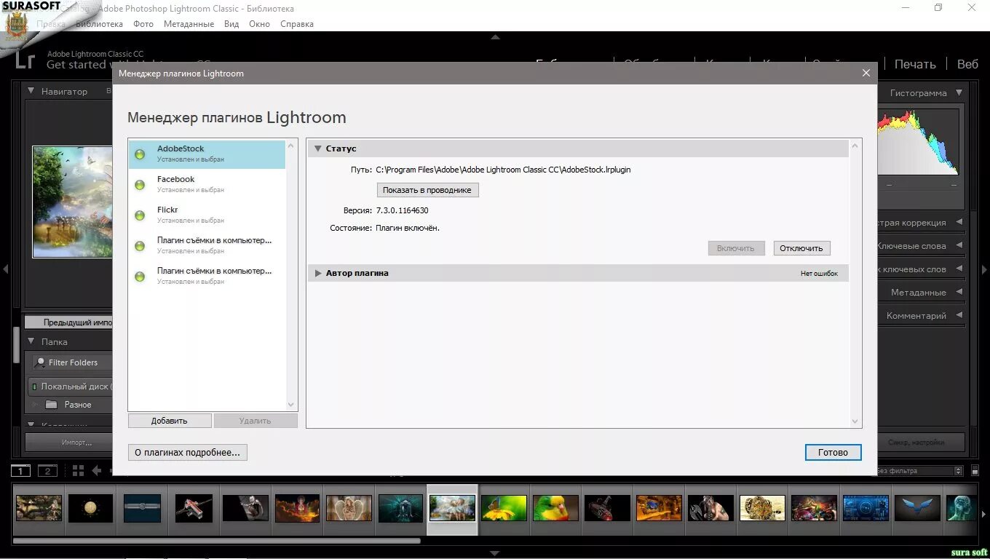Collapse the Гистограмма panel
The image size is (990, 559).
click(x=959, y=93)
